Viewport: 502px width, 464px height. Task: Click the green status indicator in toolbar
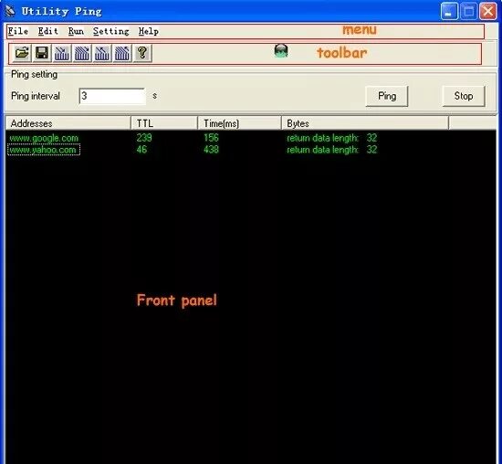pos(281,51)
